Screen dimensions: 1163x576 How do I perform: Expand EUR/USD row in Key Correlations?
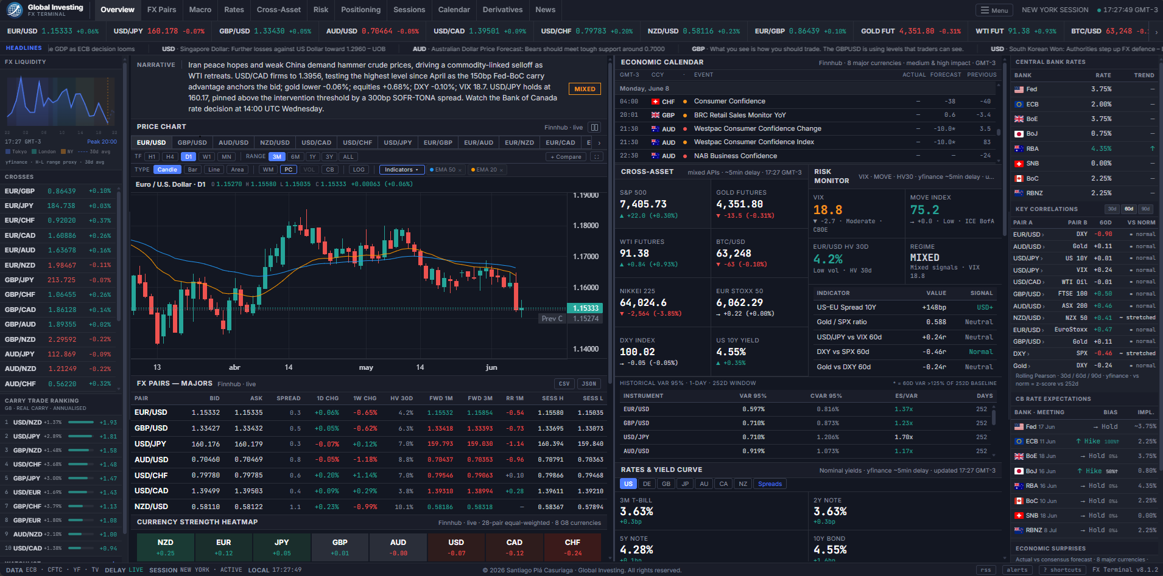[1084, 235]
